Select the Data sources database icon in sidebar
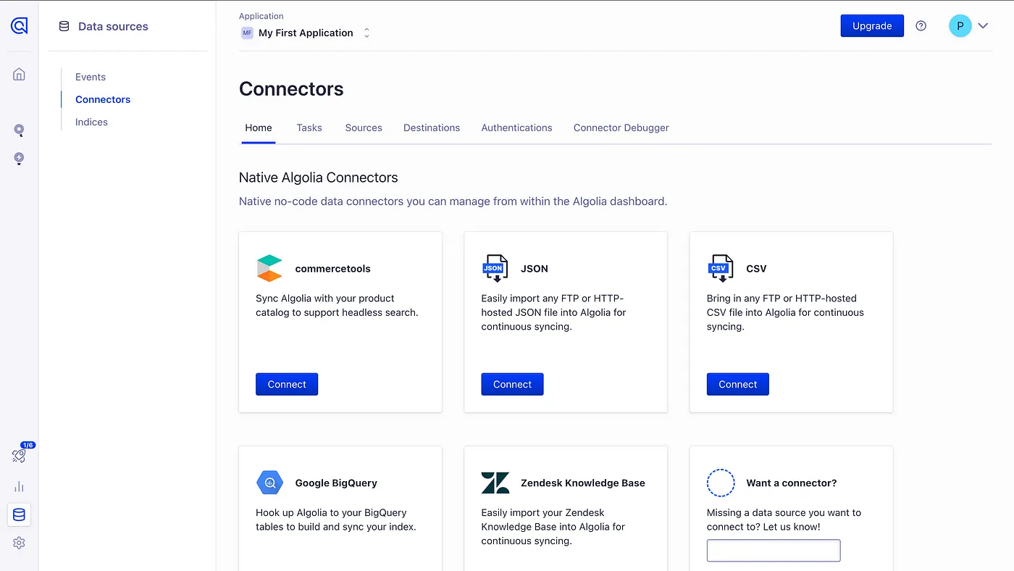The image size is (1014, 571). click(x=19, y=514)
